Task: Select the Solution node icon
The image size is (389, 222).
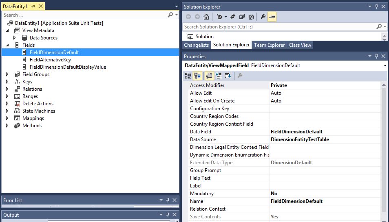Action: 190,37
